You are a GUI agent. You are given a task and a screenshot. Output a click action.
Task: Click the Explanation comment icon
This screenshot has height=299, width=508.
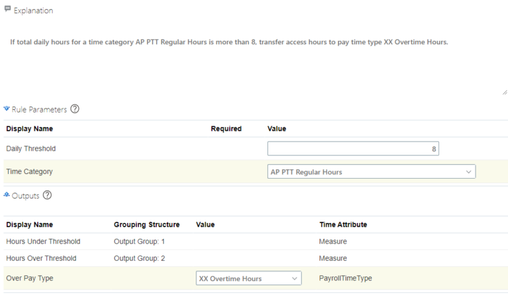[7, 9]
